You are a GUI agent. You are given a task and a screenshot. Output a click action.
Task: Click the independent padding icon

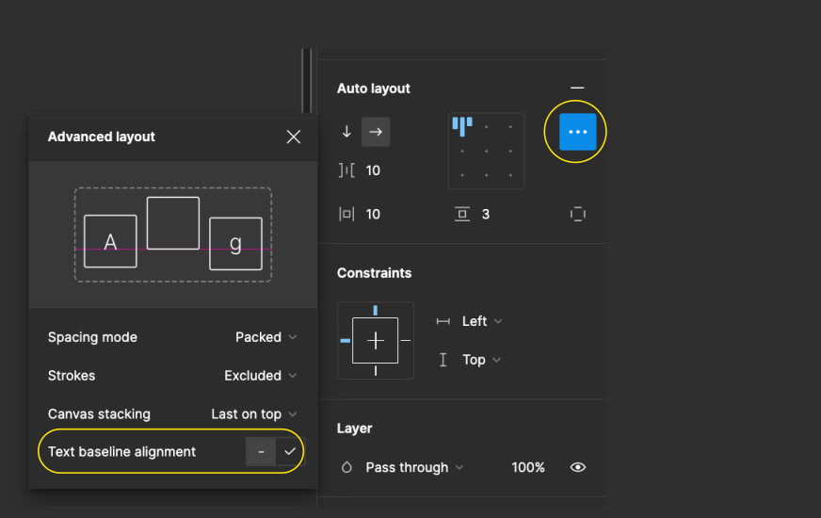577,214
